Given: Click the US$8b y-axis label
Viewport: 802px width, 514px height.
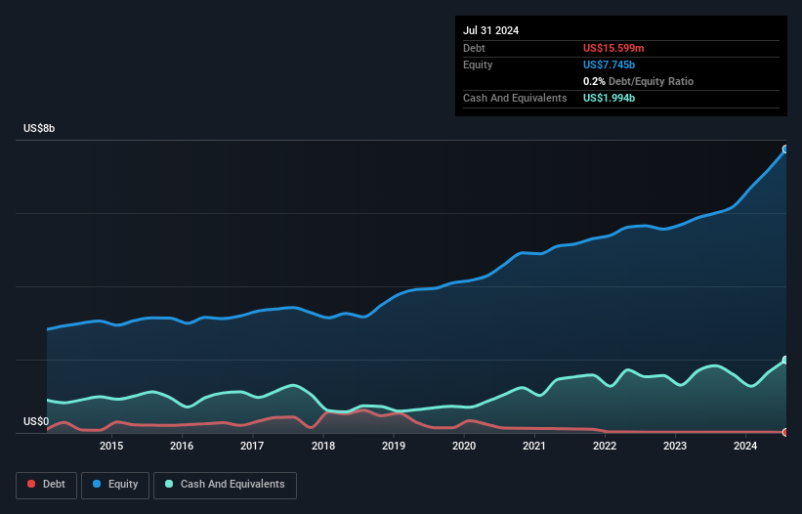Looking at the screenshot, I should (x=39, y=128).
